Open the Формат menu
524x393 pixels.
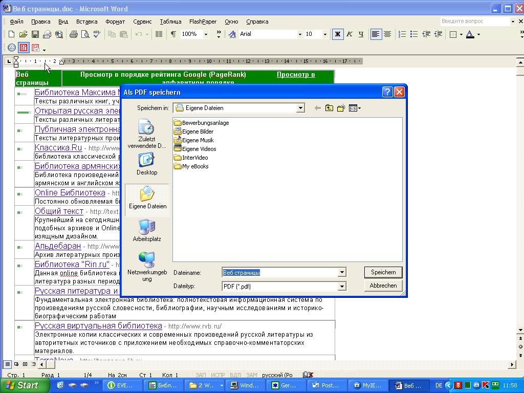click(115, 21)
